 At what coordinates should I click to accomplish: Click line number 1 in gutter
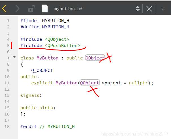[x=8, y=21]
